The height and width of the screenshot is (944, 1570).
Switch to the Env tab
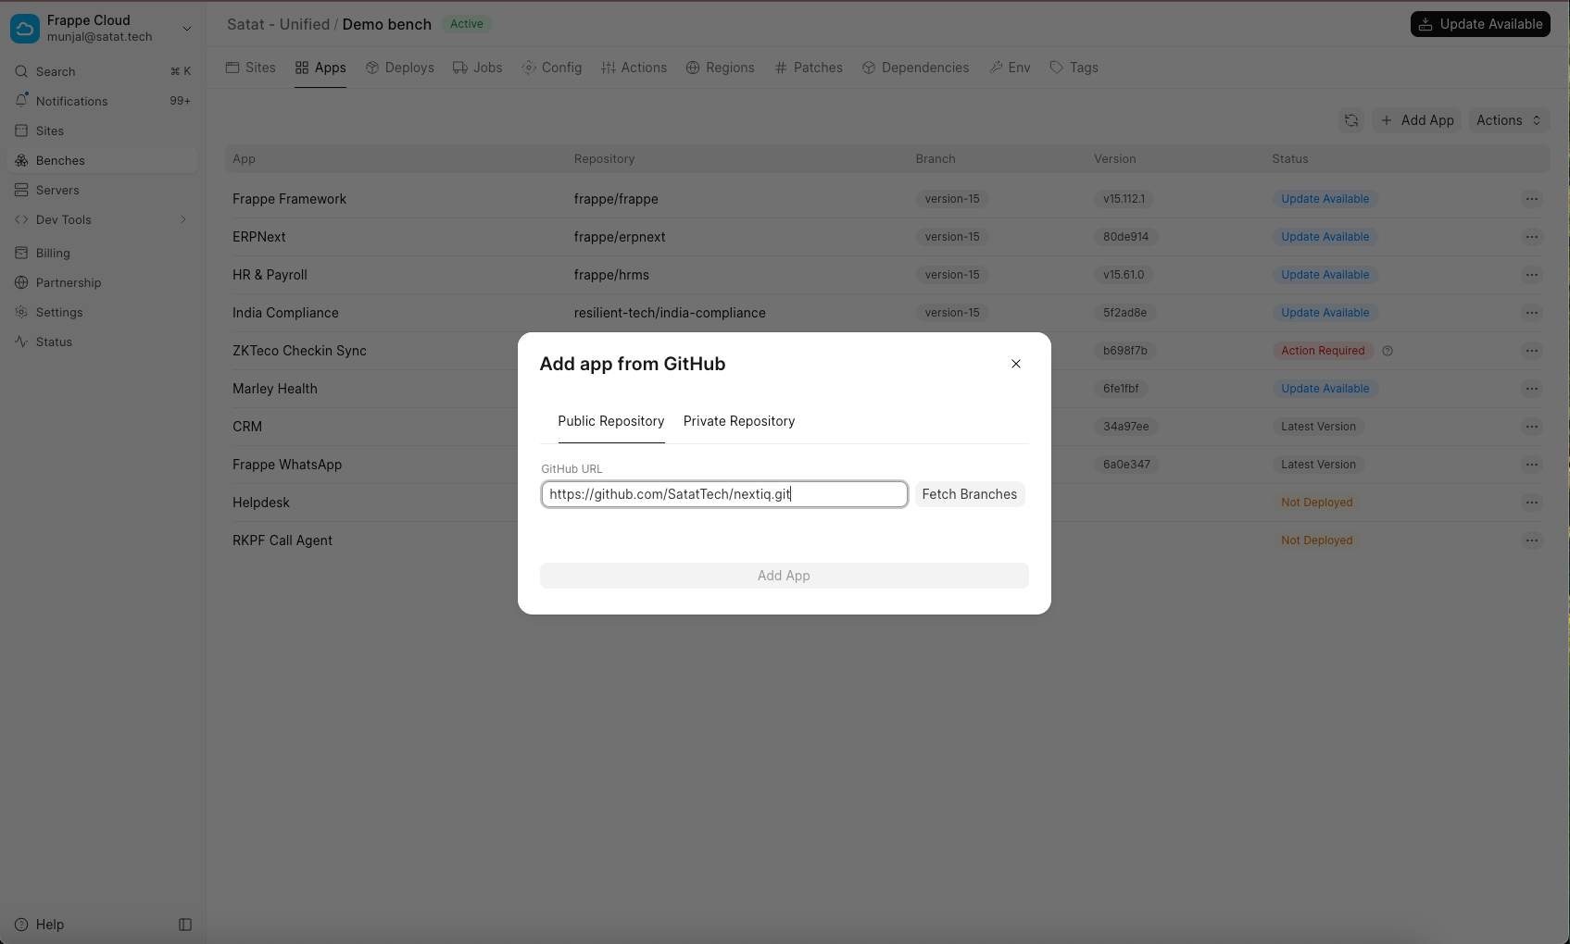pos(1011,68)
